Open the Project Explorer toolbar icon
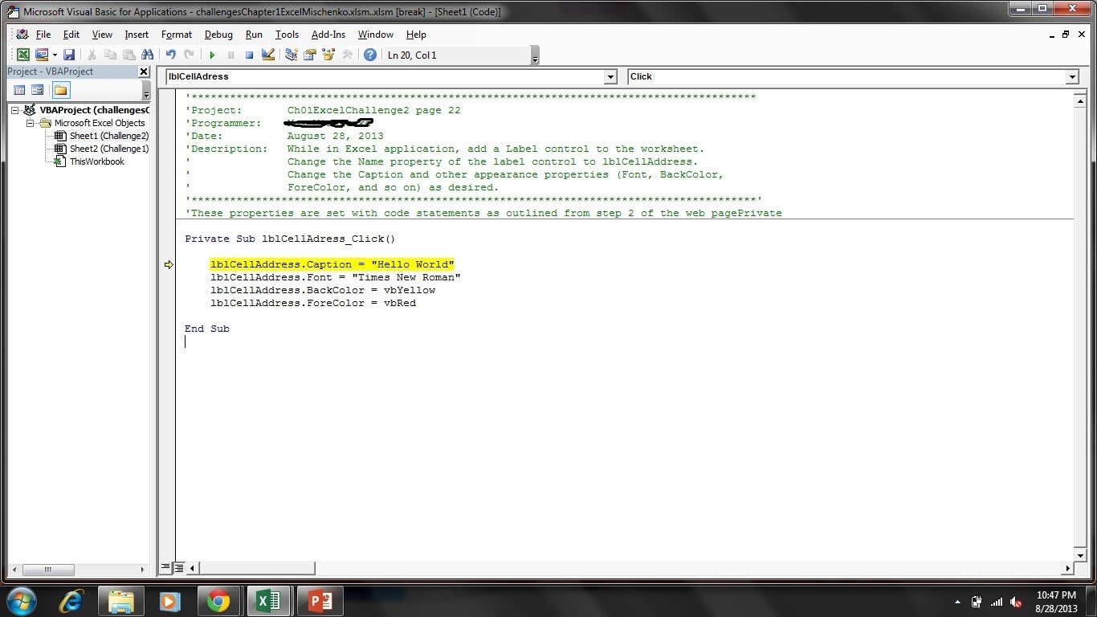The image size is (1097, 617). click(291, 55)
